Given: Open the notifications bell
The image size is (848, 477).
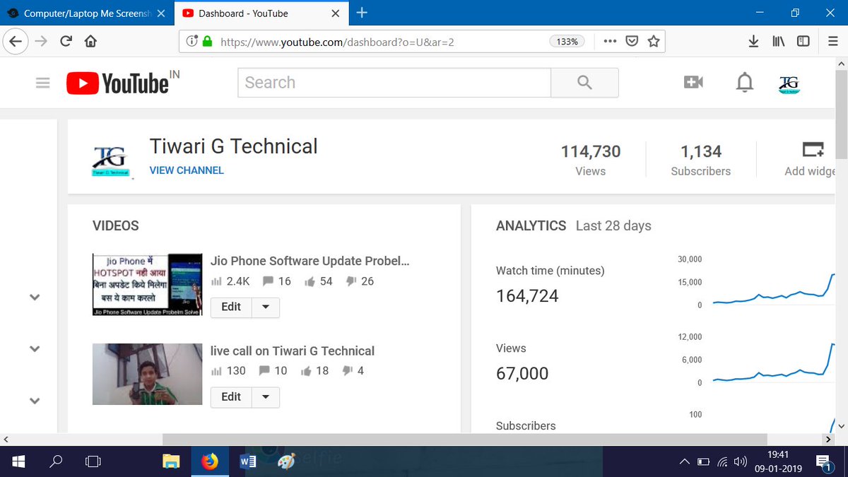Looking at the screenshot, I should pyautogui.click(x=744, y=83).
